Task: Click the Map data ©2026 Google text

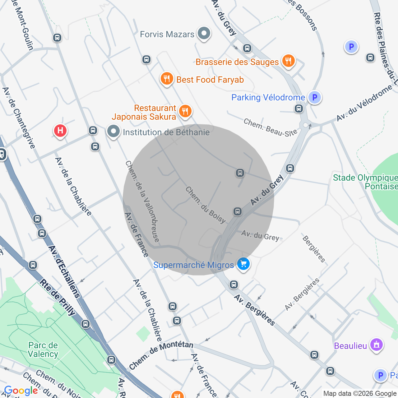Action: coord(360,394)
